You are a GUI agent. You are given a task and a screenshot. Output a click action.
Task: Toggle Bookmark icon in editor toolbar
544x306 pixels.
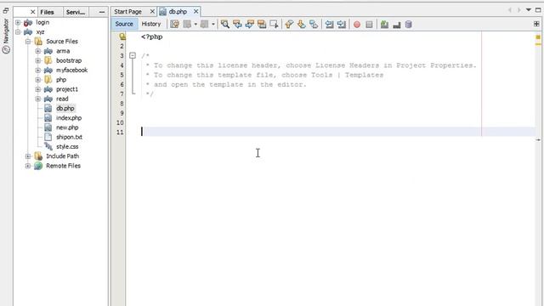click(314, 25)
